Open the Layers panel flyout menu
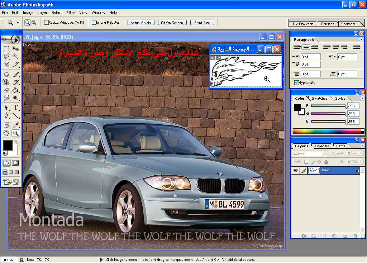Image resolution: width=367 pixels, height=263 pixels. pyautogui.click(x=362, y=146)
